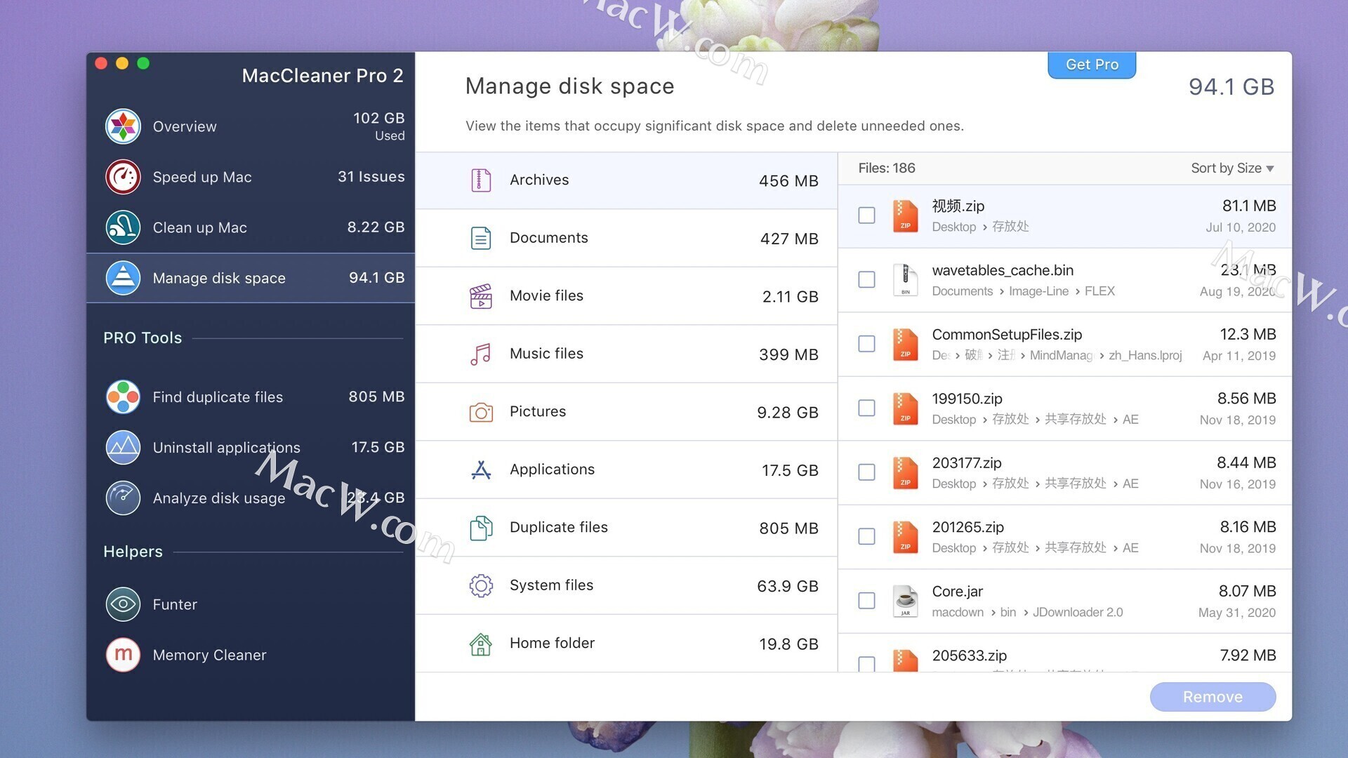Open the Home folder 19.8 GB category
This screenshot has height=758, width=1348.
point(626,644)
